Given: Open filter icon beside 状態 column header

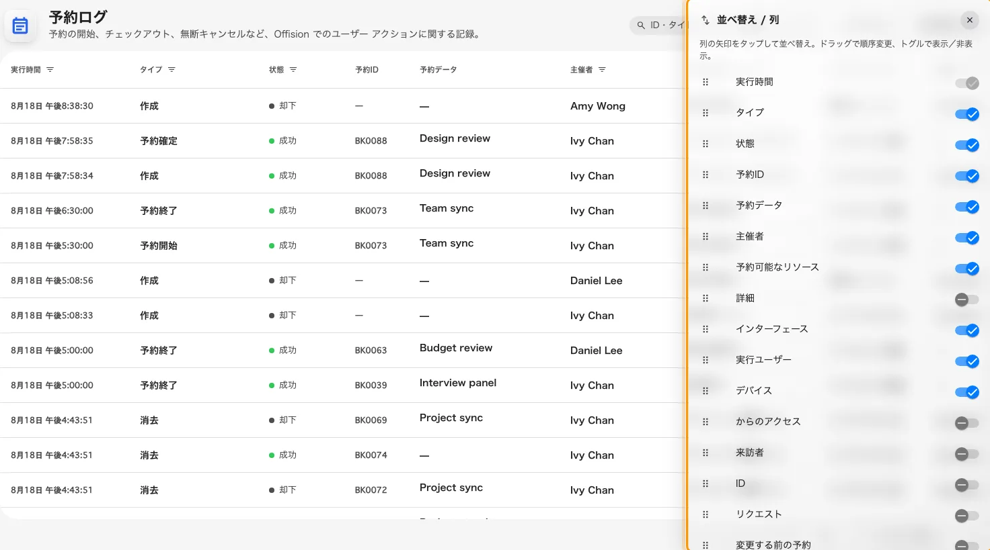Looking at the screenshot, I should (293, 70).
